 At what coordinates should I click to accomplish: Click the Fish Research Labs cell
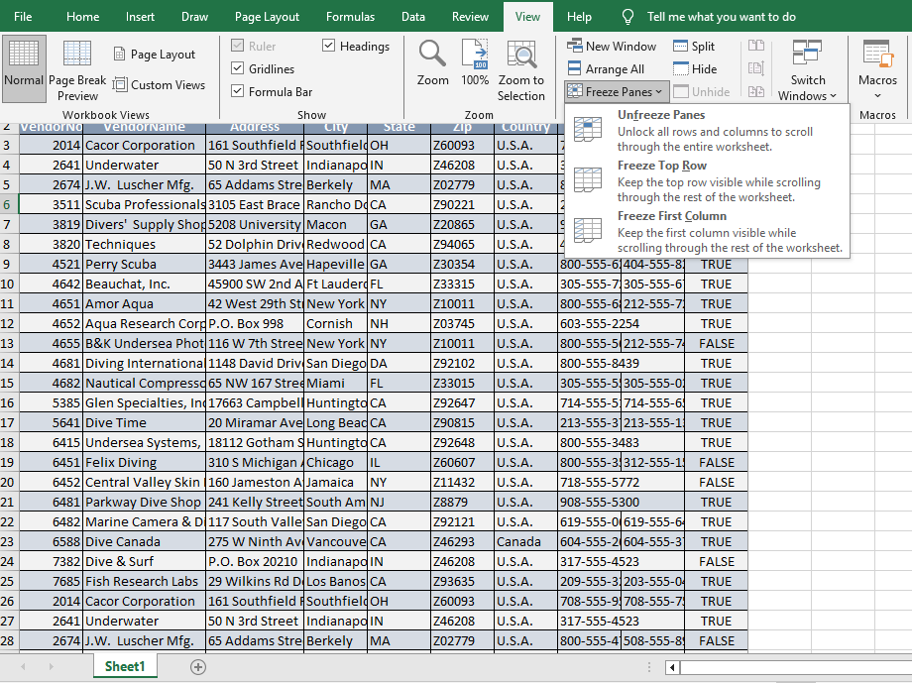145,581
